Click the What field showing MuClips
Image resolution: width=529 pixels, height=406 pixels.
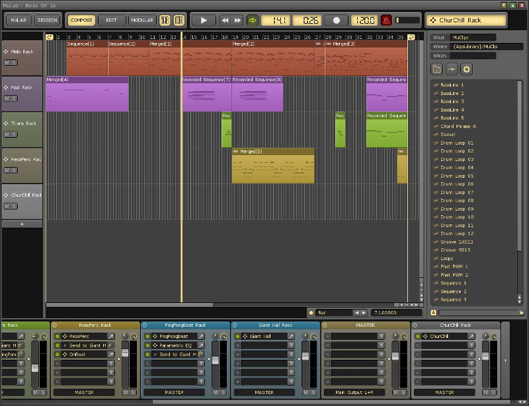pyautogui.click(x=473, y=38)
